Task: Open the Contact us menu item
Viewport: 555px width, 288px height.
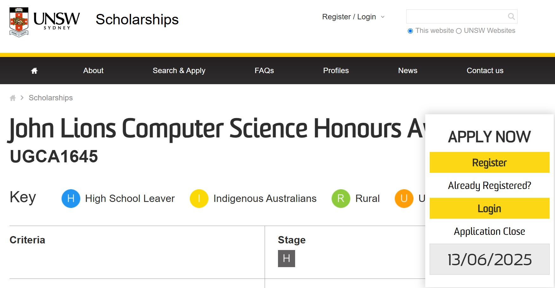Action: point(485,71)
